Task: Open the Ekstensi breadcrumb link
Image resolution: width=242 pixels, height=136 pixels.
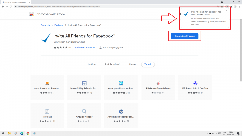Action: click(x=59, y=25)
